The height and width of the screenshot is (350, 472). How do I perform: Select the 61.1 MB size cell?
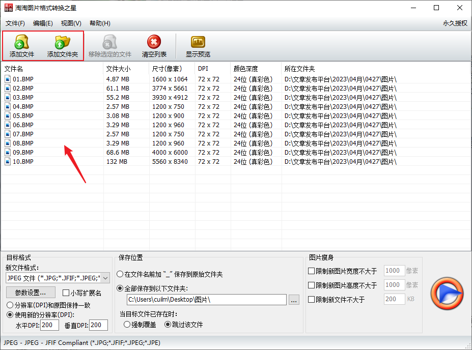118,89
